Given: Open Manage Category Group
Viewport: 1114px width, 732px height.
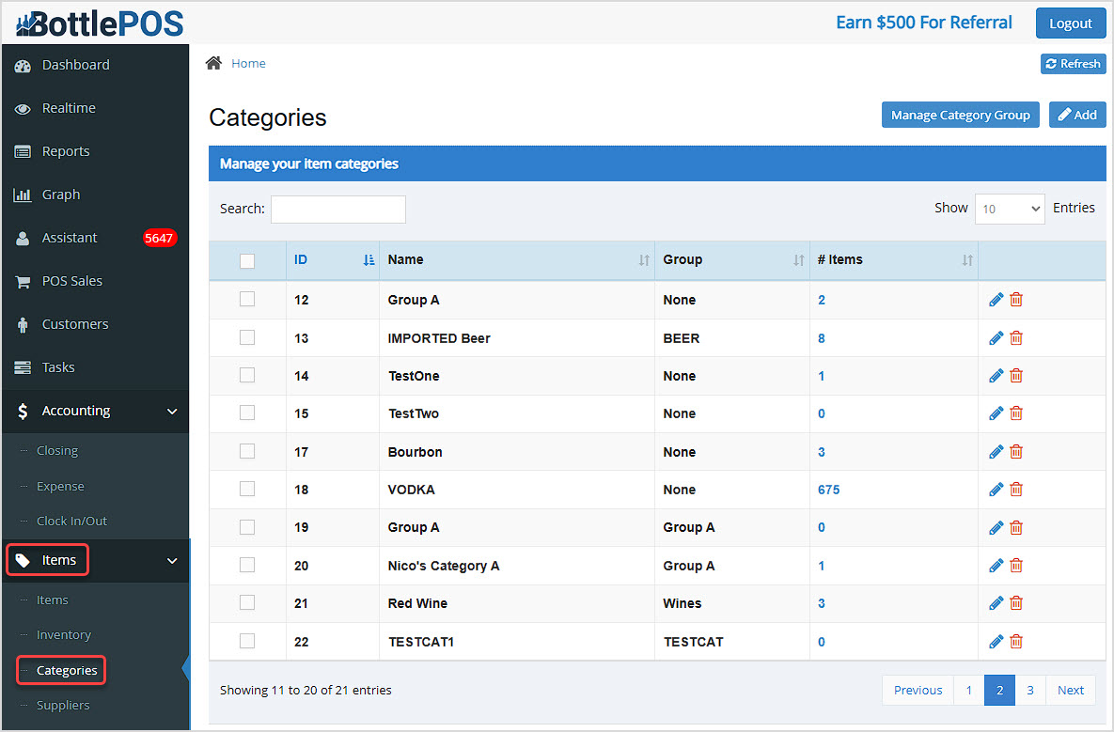Looking at the screenshot, I should tap(960, 114).
